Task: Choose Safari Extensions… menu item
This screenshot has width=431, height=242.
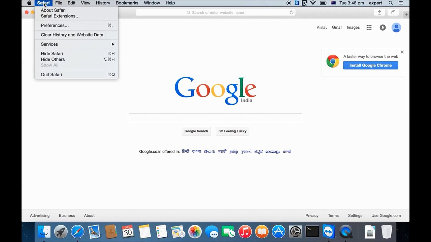Action: tap(76, 16)
